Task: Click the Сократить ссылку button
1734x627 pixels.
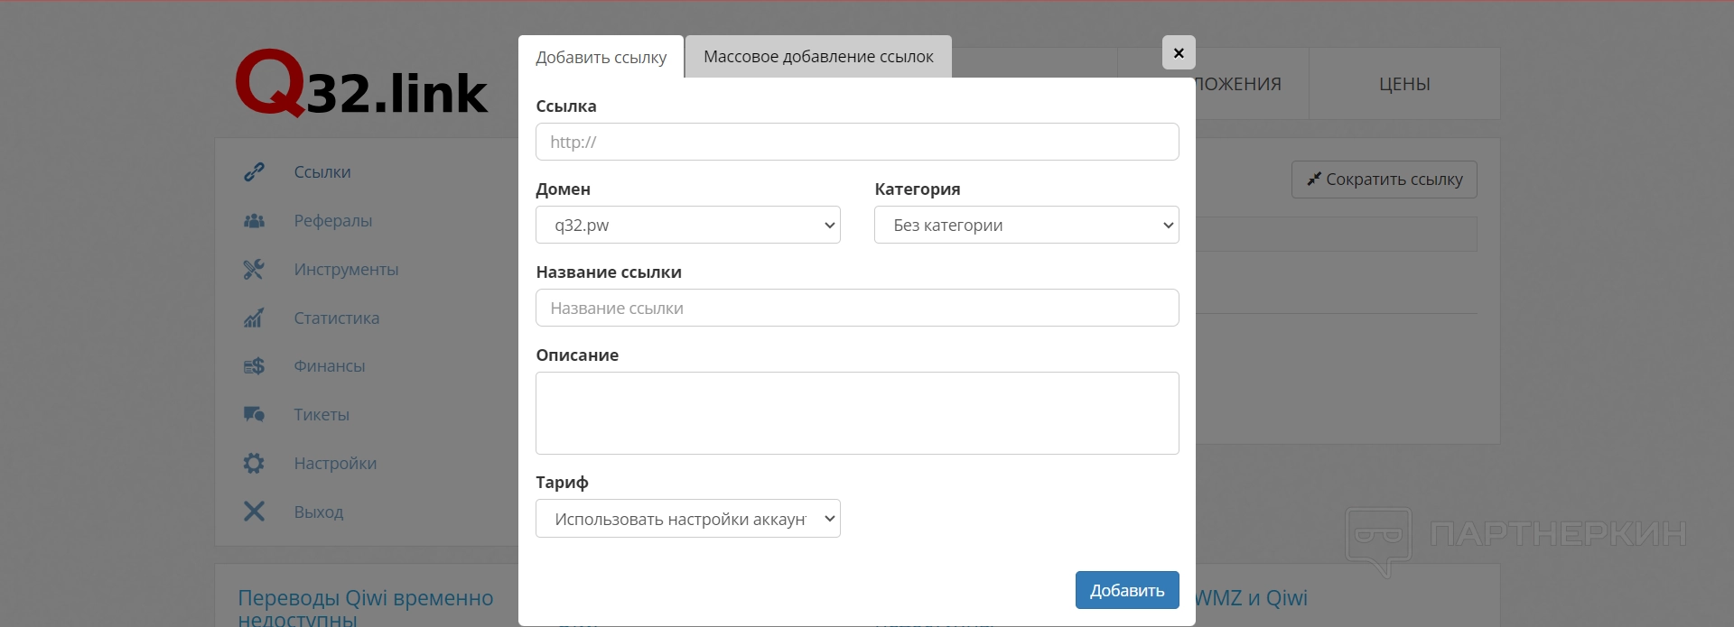Action: click(1384, 180)
